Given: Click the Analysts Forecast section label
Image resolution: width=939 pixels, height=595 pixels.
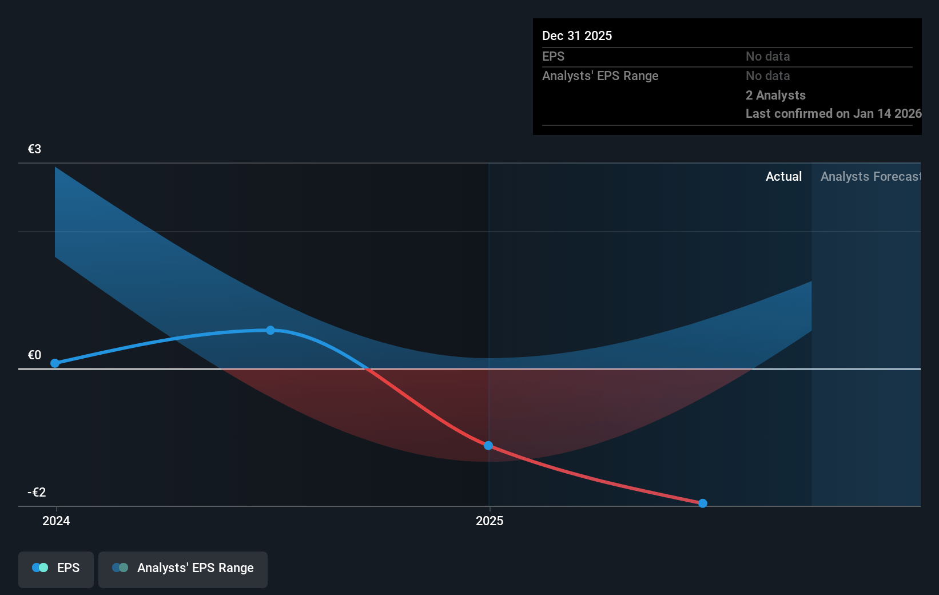Looking at the screenshot, I should [870, 176].
